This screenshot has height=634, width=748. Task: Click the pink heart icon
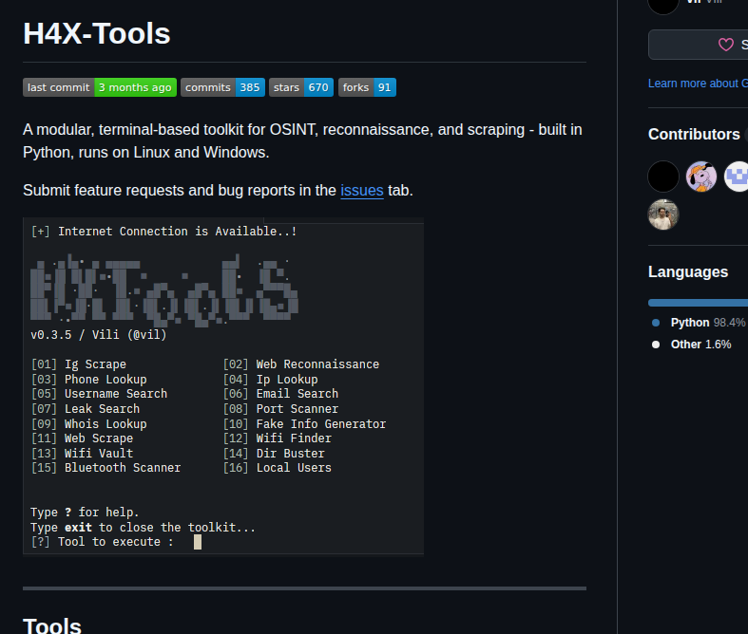coord(725,45)
